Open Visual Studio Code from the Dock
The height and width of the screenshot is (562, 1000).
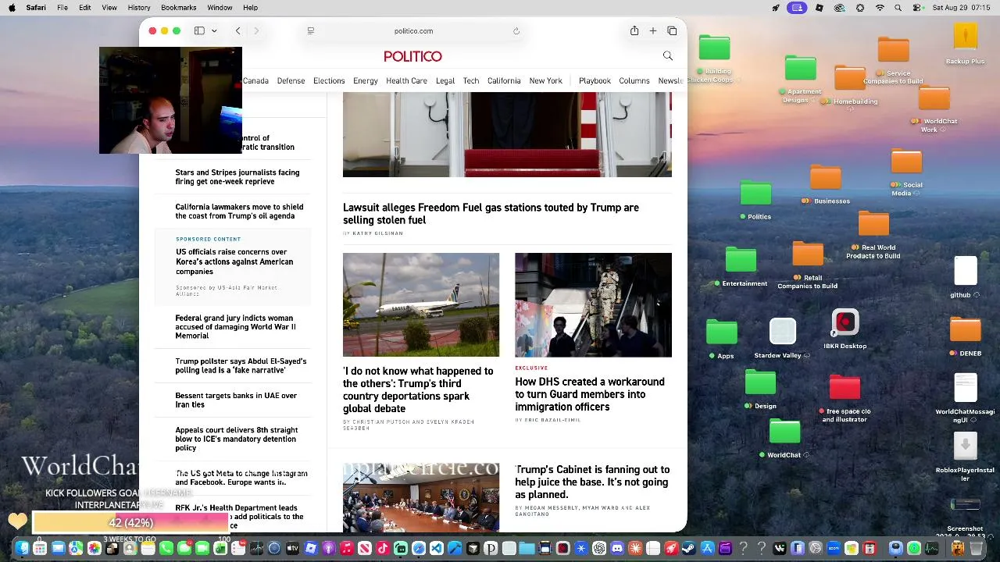(437, 549)
